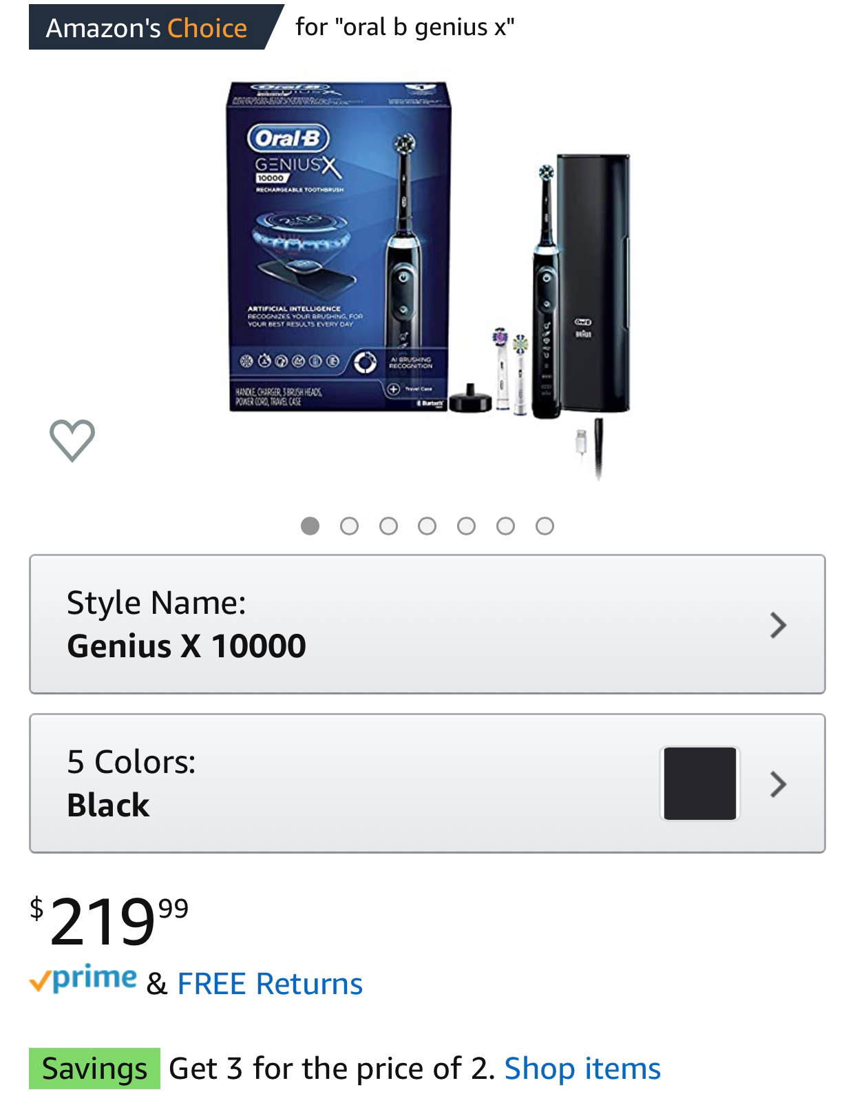The width and height of the screenshot is (855, 1114).
Task: Click the Shop items link
Action: (582, 1069)
